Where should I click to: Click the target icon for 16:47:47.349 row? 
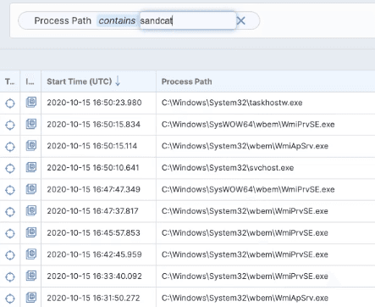(10, 190)
